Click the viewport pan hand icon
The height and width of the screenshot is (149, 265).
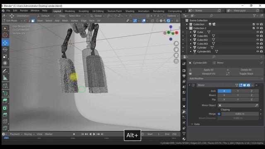point(176,50)
